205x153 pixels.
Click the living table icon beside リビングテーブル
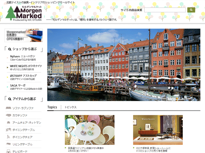pyautogui.click(x=9, y=144)
